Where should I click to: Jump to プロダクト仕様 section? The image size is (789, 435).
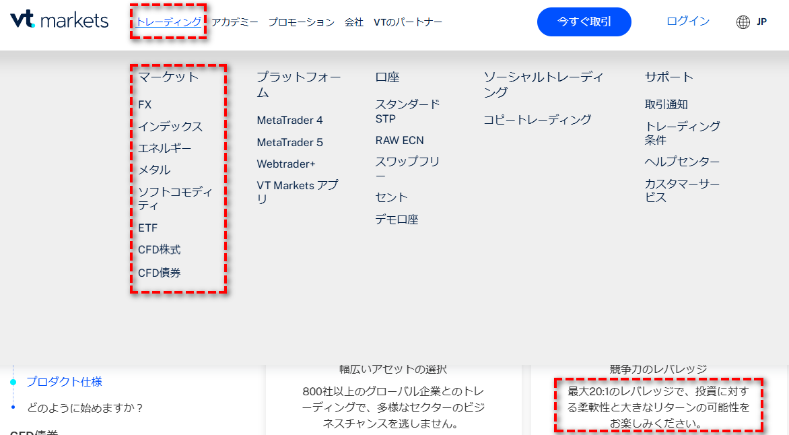[x=64, y=382]
